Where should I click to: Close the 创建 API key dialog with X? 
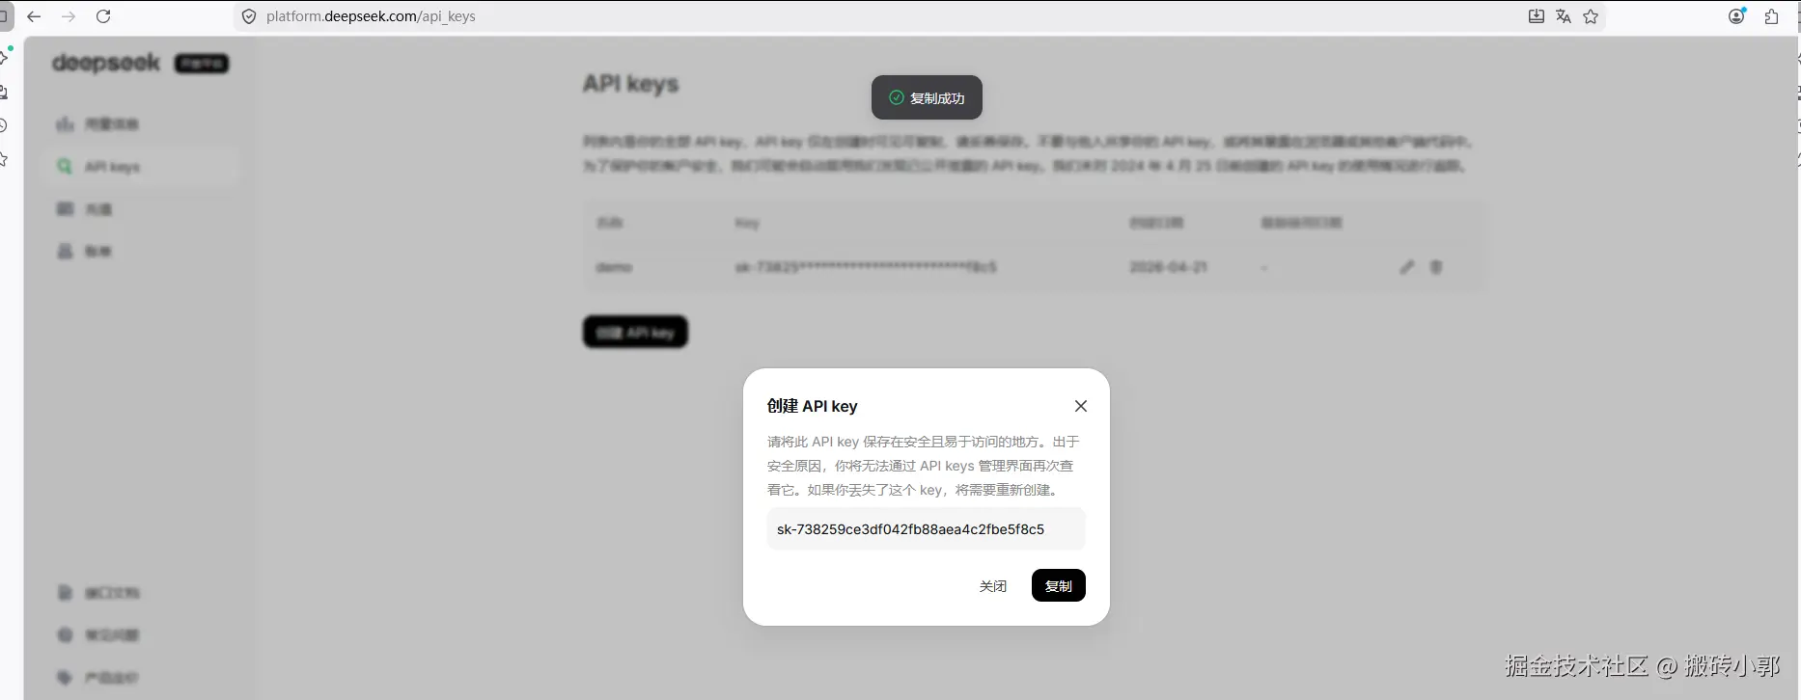(1081, 406)
